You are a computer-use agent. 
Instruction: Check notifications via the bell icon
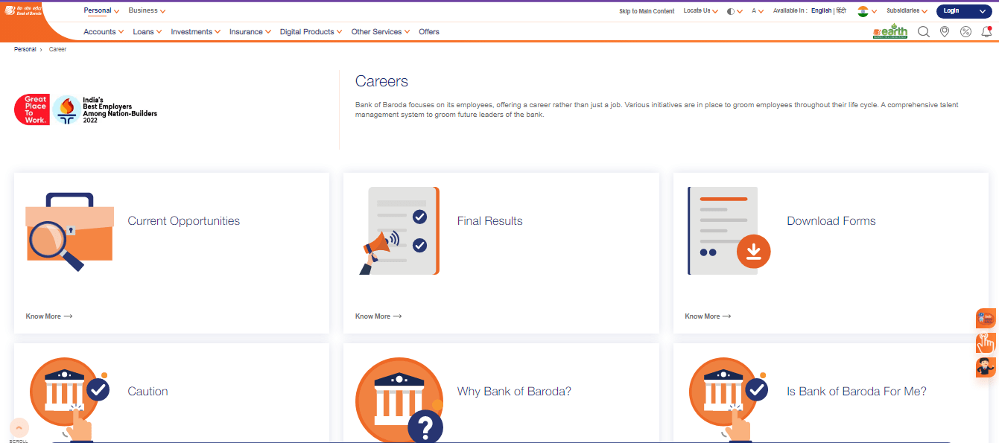tap(986, 31)
